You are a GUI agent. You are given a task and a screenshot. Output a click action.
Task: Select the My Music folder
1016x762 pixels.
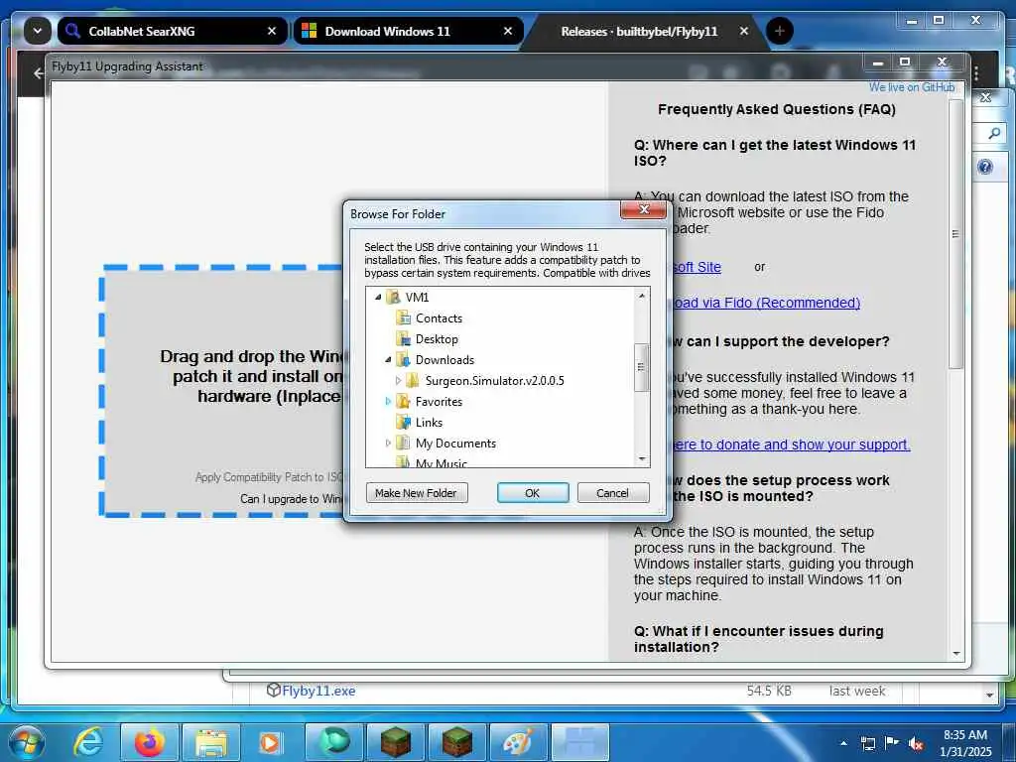pyautogui.click(x=442, y=462)
